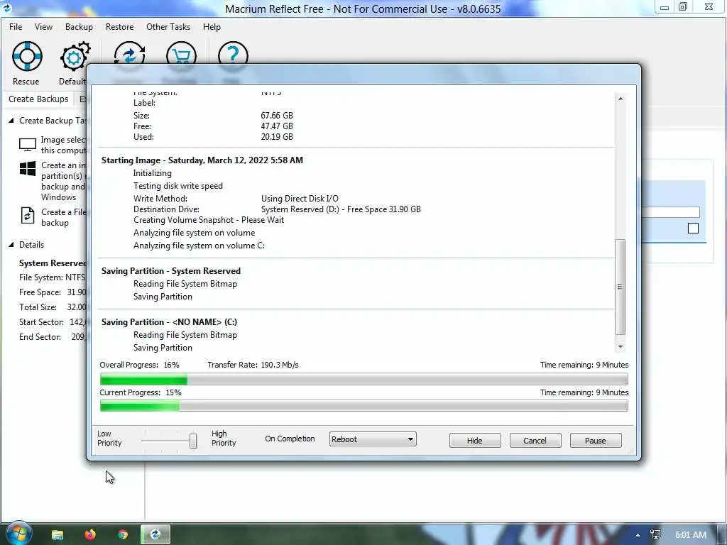Toggle the checkbox in the background panel
This screenshot has width=727, height=545.
(693, 228)
